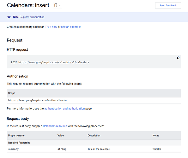Toggle dark code theme icon
The width and height of the screenshot is (188, 158).
(178, 58)
